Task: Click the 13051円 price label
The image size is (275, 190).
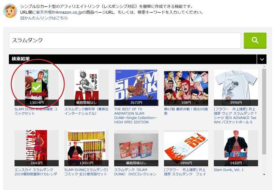Action: (x=86, y=163)
